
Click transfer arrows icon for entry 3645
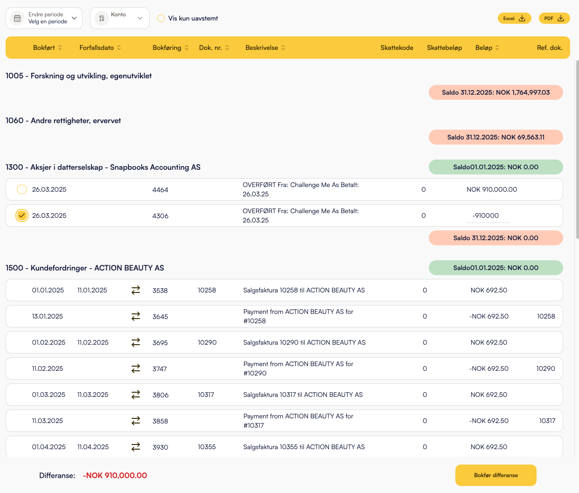136,316
